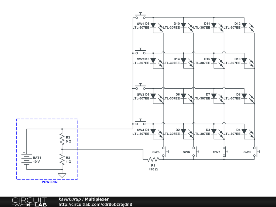Image resolution: width=276 pixels, height=207 pixels.
Task: Select the POWER IN label
Action: [50, 182]
